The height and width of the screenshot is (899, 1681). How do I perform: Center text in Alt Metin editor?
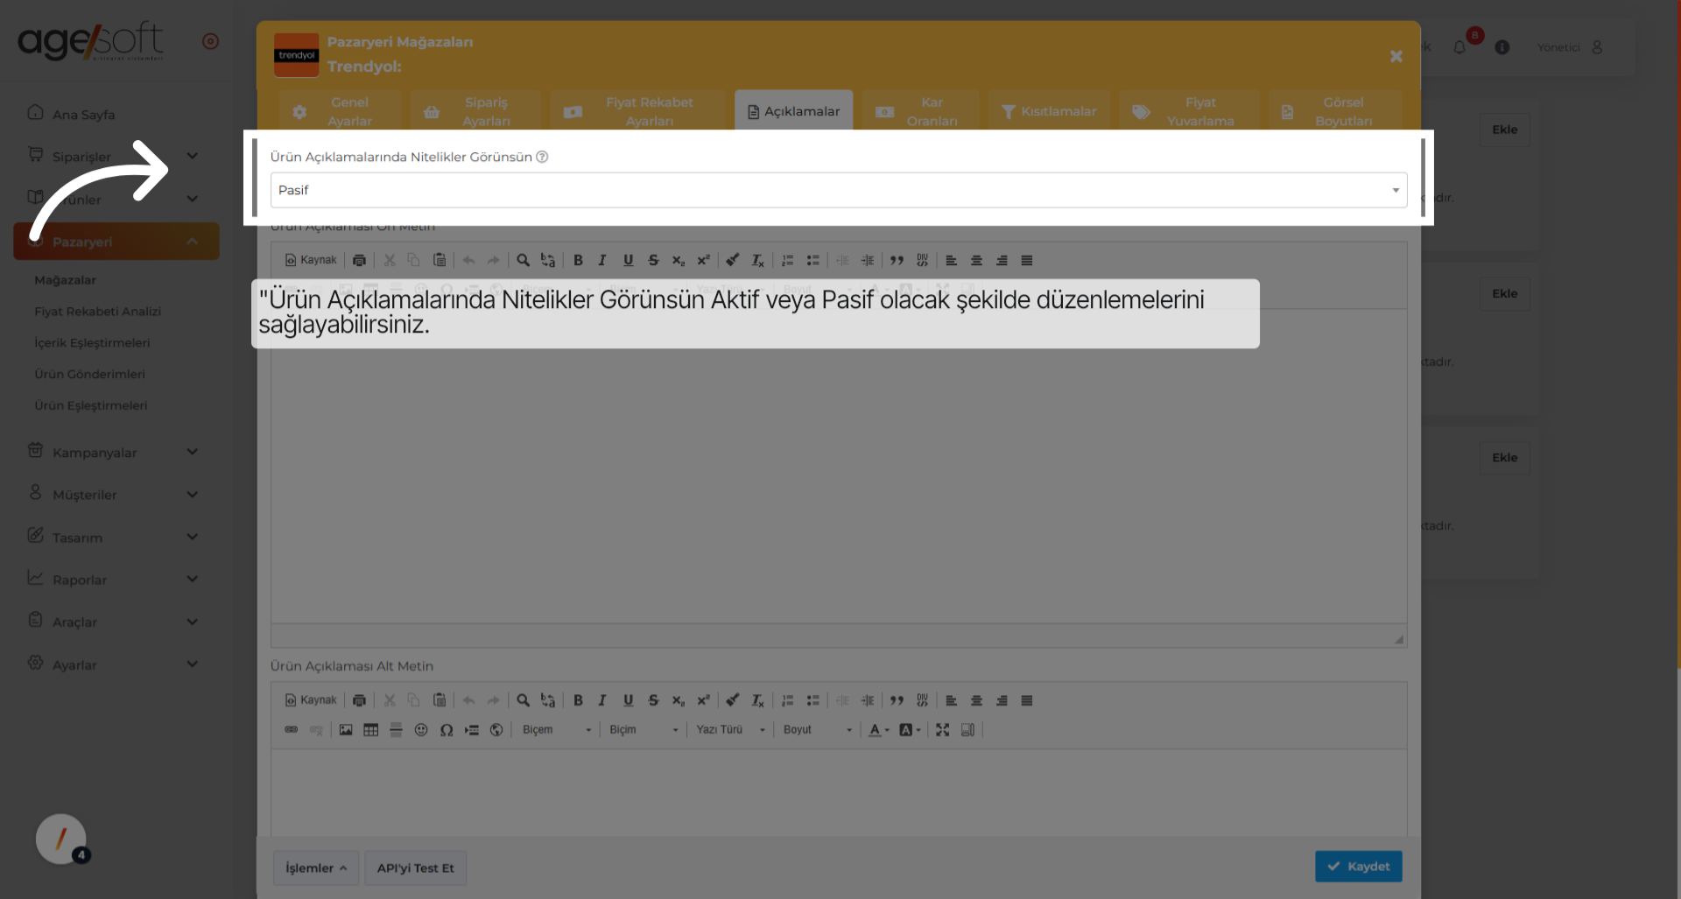point(976,700)
